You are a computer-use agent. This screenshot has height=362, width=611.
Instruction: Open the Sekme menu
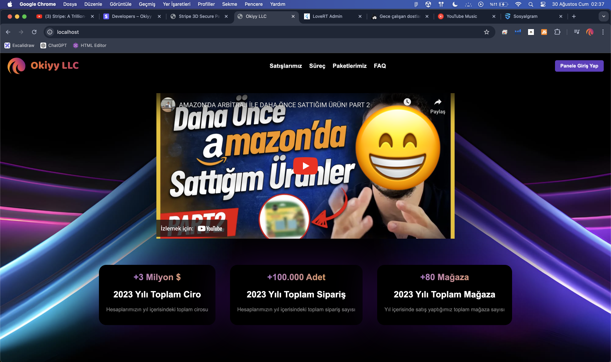229,4
